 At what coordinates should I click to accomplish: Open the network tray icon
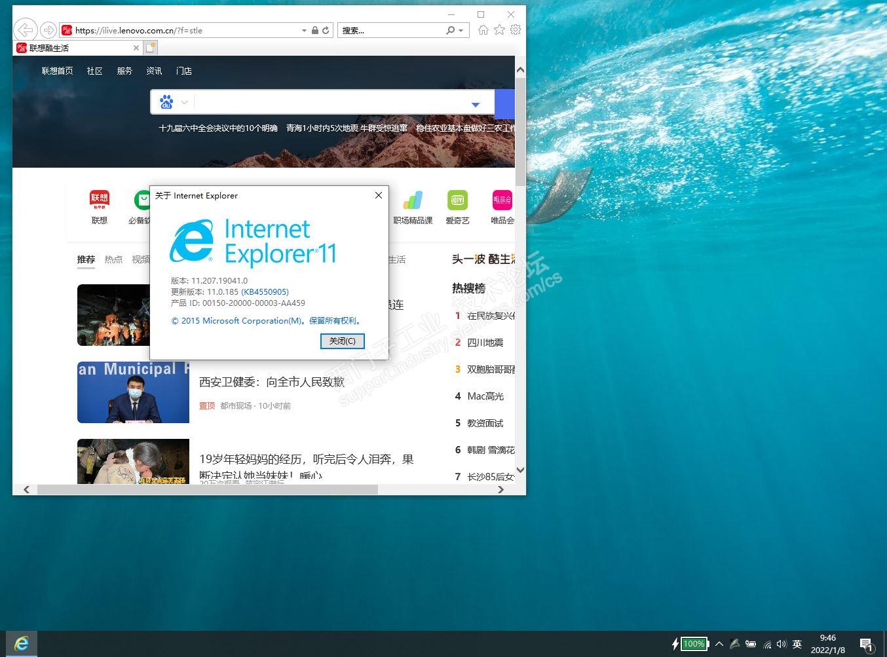tap(767, 645)
